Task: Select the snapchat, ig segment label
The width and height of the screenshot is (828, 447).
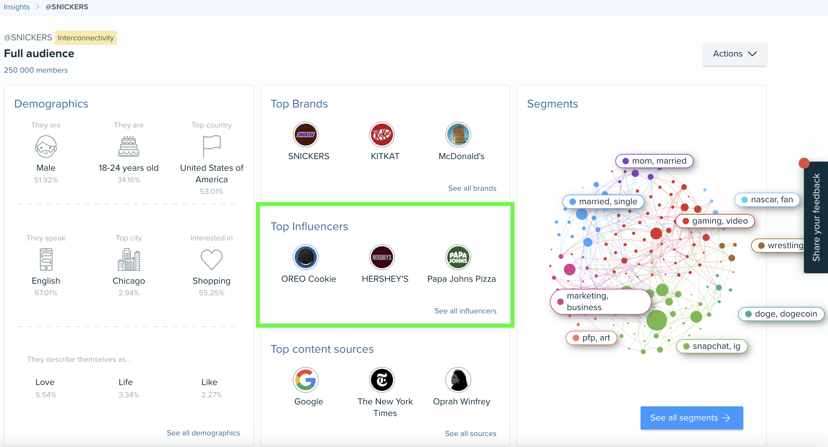Action: 712,346
